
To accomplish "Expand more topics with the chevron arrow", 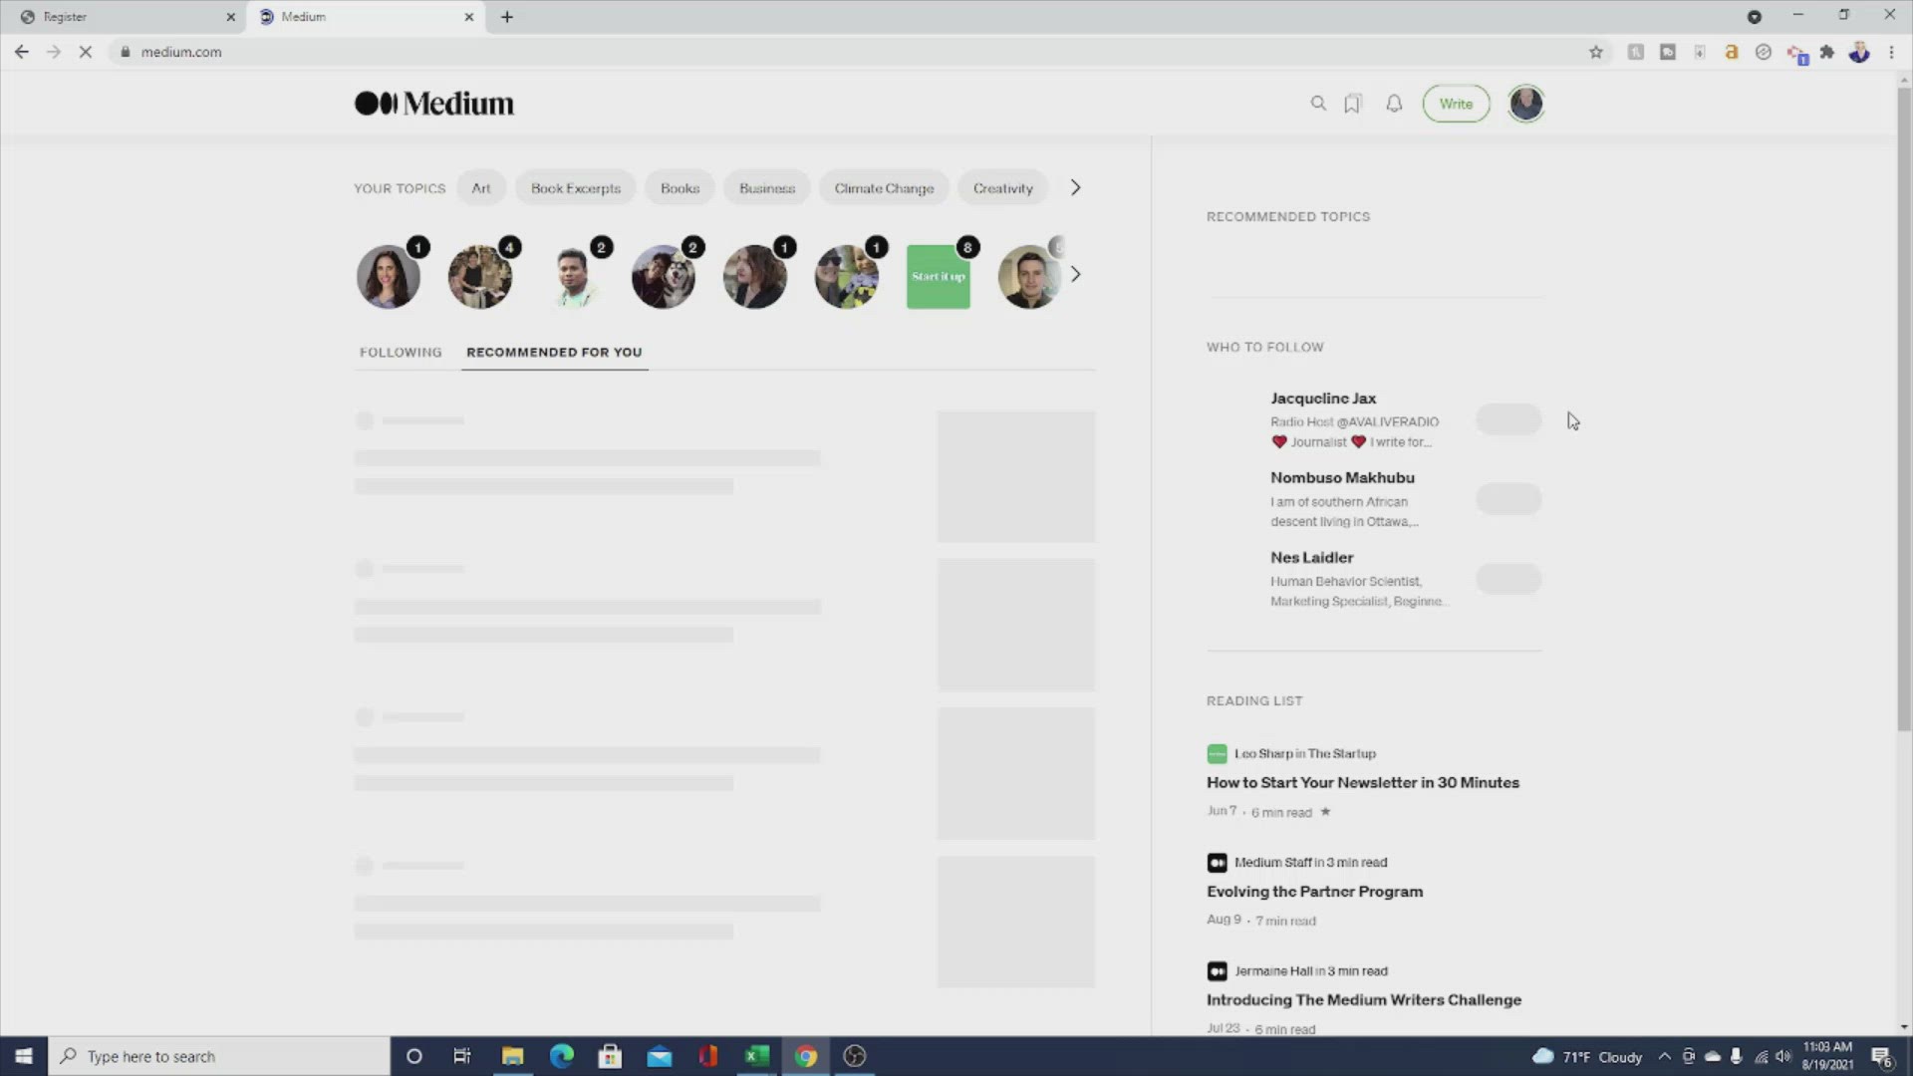I will point(1075,187).
